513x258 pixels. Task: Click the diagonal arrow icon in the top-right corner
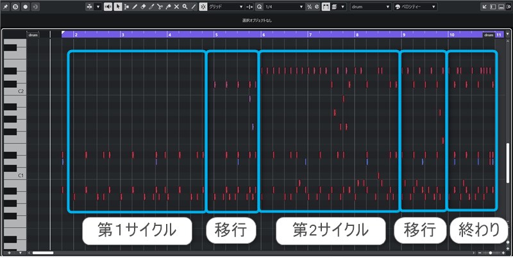coord(485,7)
